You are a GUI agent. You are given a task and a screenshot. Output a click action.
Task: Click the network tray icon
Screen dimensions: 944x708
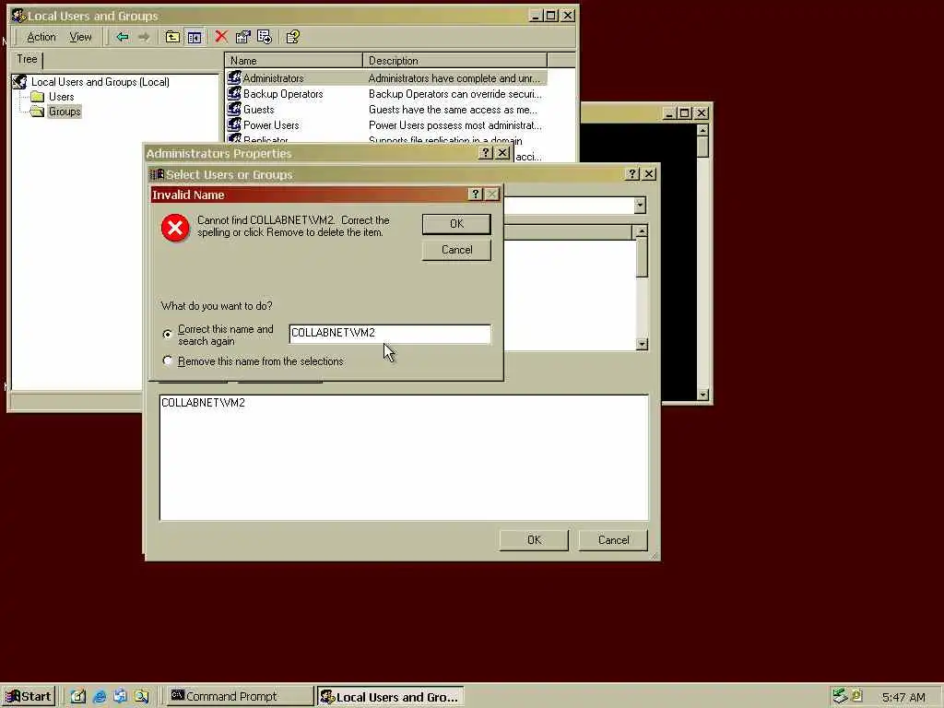840,696
